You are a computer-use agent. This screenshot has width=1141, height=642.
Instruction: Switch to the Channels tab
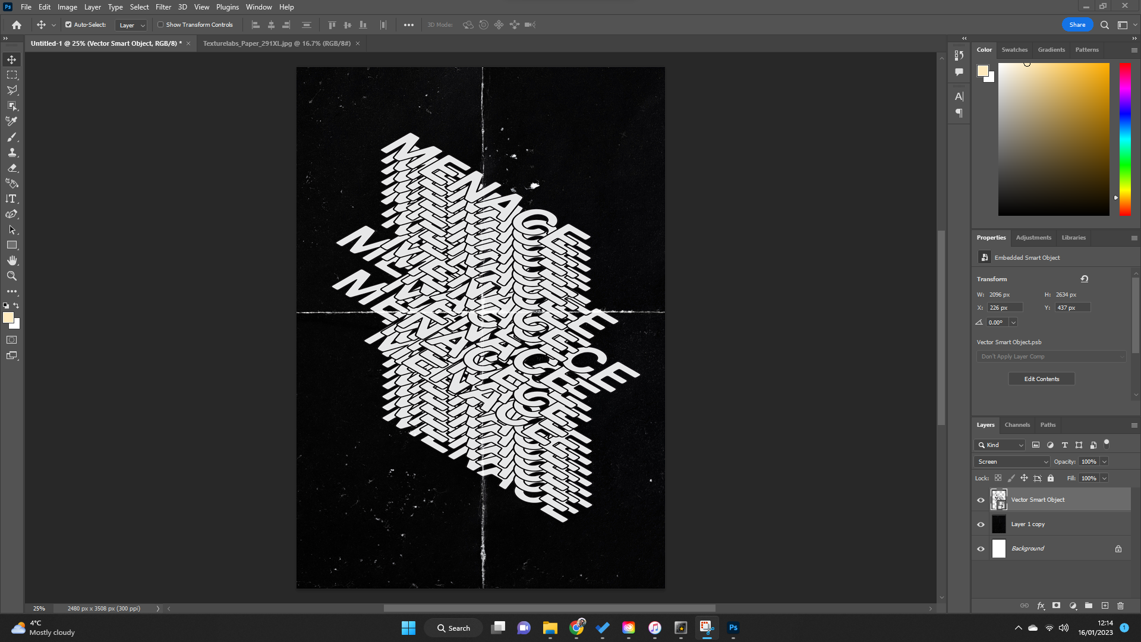(1017, 425)
